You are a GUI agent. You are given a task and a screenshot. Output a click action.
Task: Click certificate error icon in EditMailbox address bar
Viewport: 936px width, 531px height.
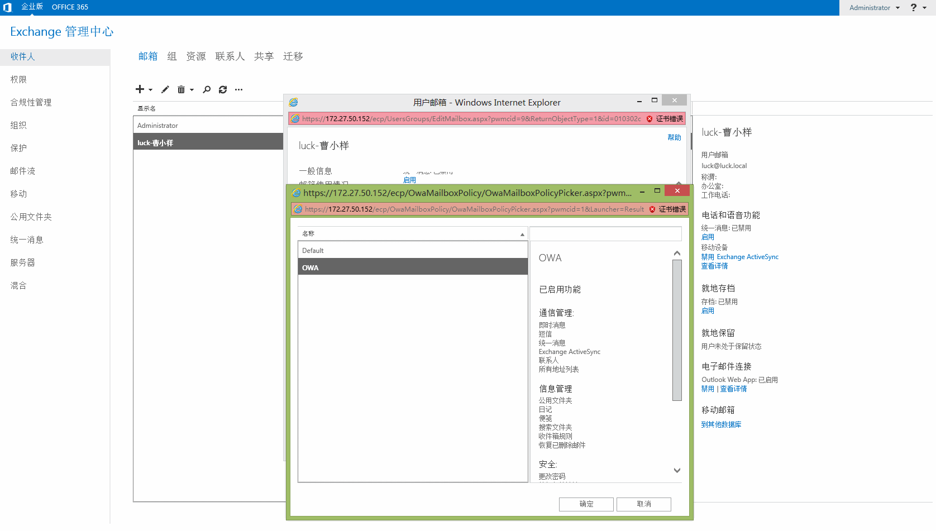coord(650,119)
